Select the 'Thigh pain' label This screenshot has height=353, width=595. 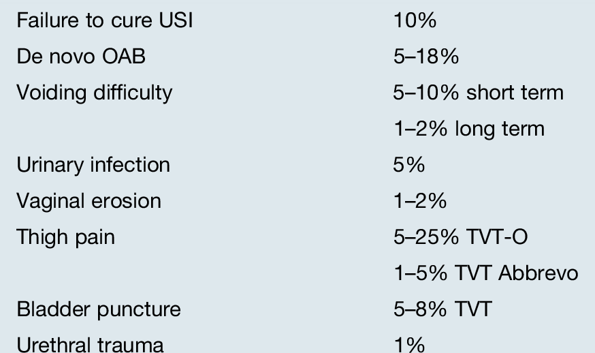[x=66, y=237]
